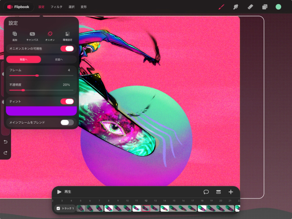Click the 不透明度 value 20%
Screen dimensions: 292x219
point(66,85)
